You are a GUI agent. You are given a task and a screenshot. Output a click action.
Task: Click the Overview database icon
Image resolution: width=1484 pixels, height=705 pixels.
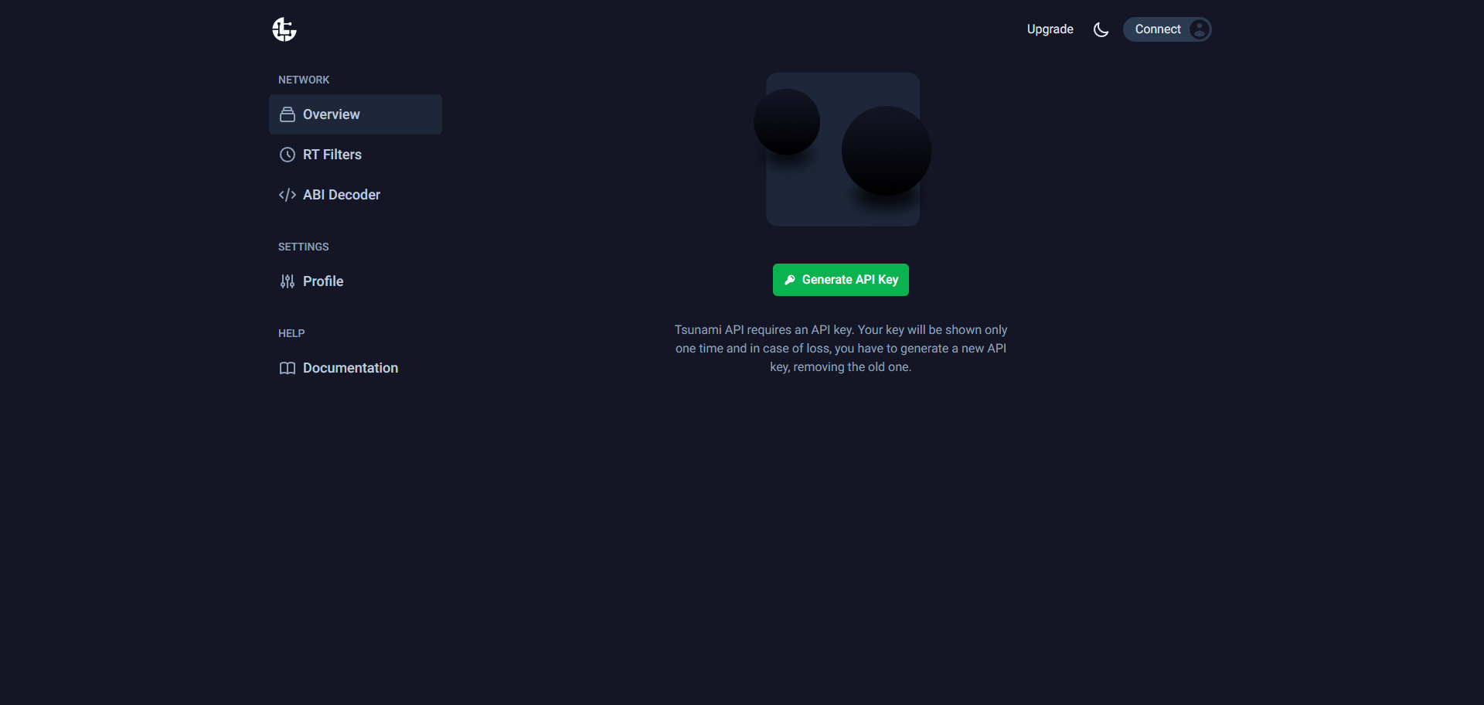(288, 114)
